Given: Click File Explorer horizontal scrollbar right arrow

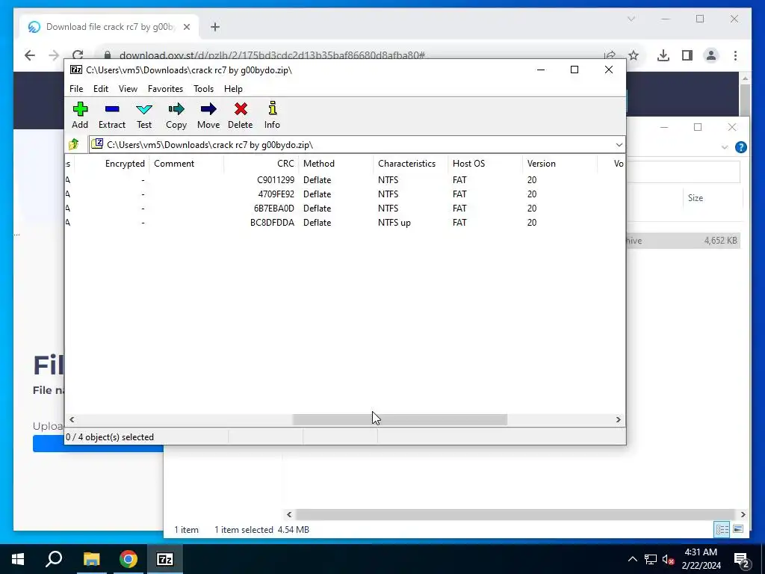Looking at the screenshot, I should [743, 514].
